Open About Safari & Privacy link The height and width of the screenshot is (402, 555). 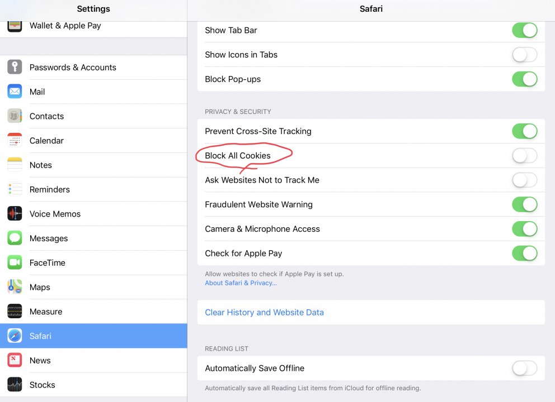click(x=241, y=283)
